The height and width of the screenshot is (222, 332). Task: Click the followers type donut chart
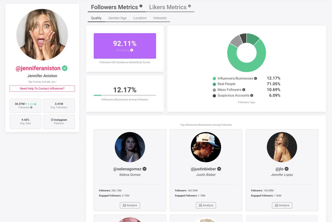pos(247,53)
